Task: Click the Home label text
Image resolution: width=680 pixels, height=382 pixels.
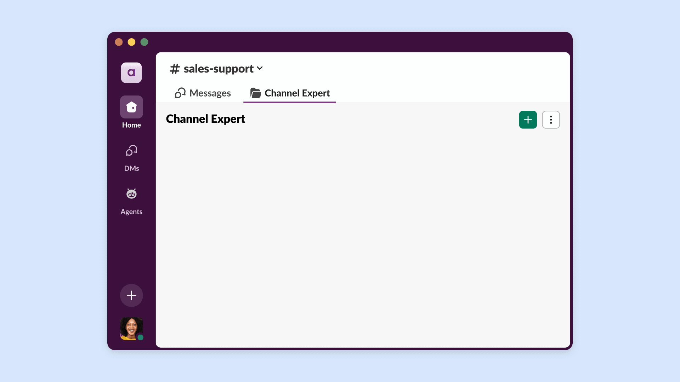Action: point(131,125)
